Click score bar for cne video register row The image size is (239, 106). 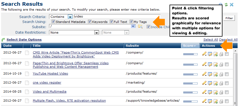point(190,83)
